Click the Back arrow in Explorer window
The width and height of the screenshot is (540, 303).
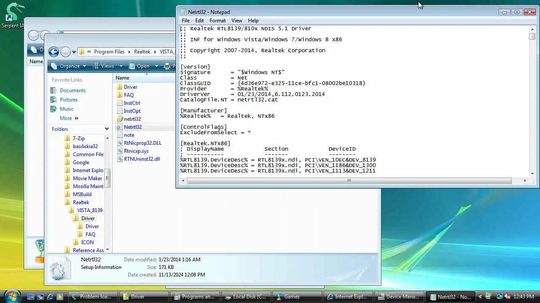pyautogui.click(x=54, y=52)
